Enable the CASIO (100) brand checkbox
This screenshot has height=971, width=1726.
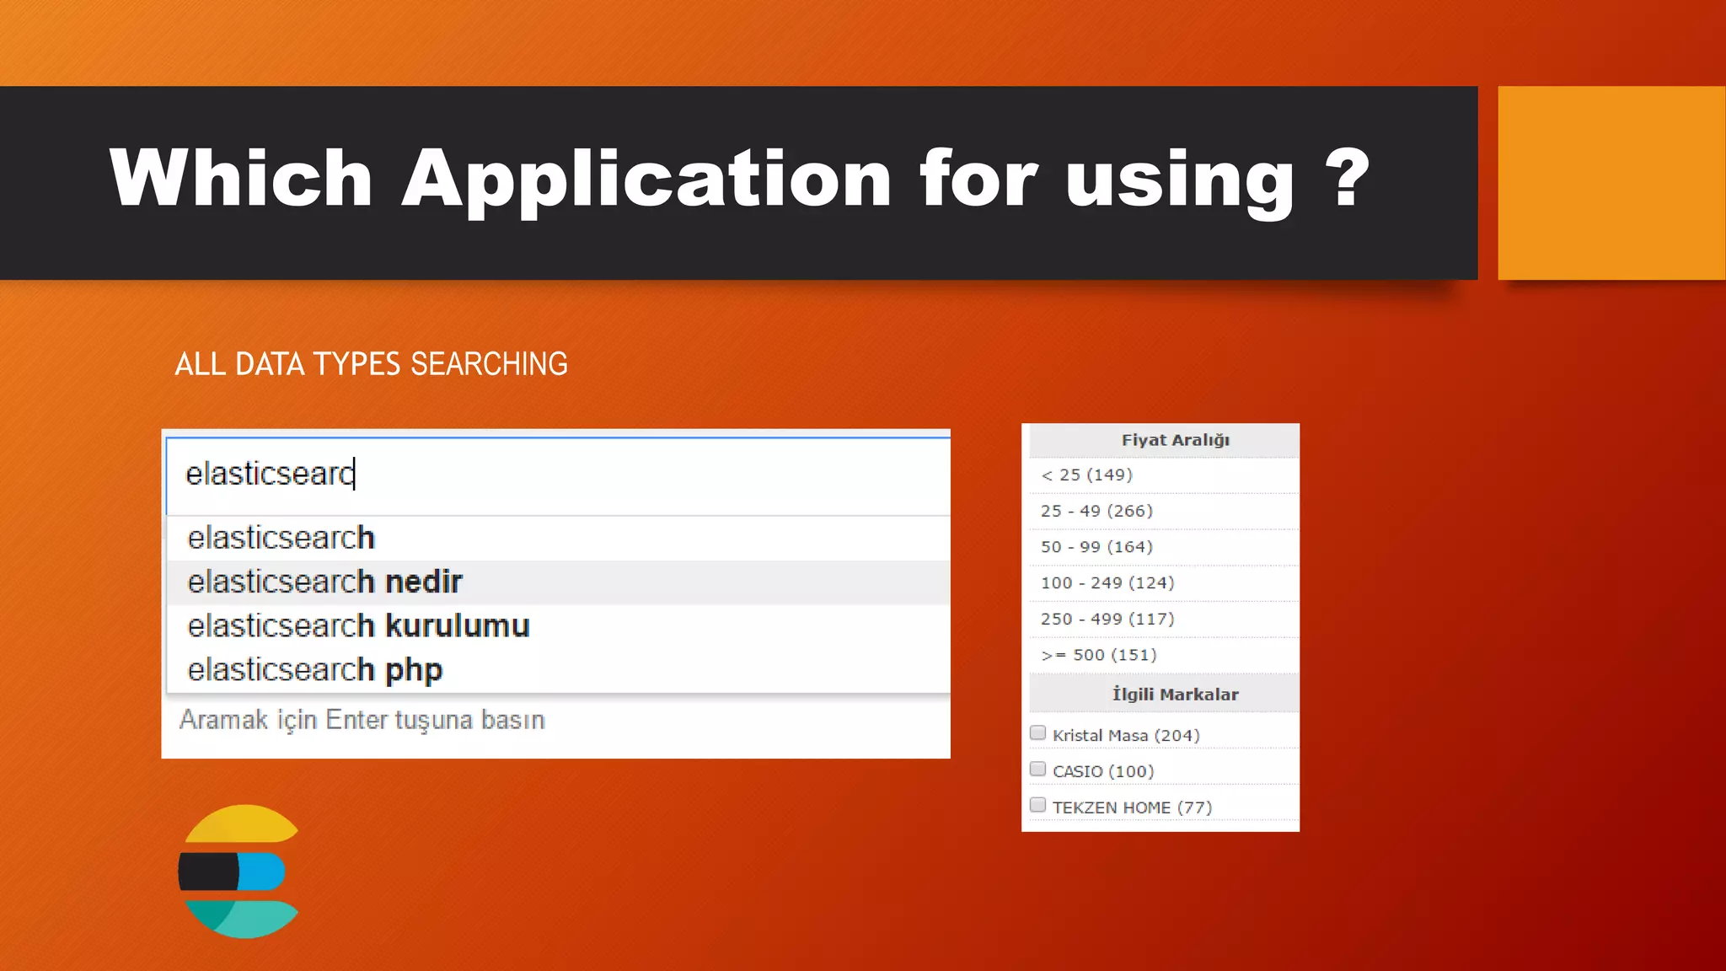tap(1037, 770)
